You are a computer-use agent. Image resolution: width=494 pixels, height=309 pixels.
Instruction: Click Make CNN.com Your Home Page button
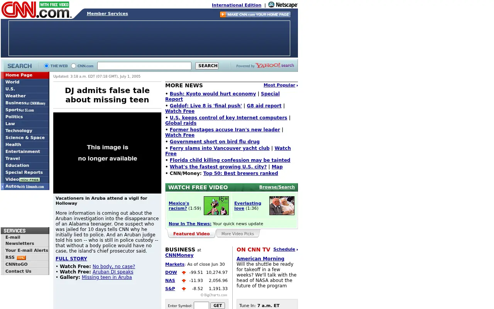coord(255,14)
